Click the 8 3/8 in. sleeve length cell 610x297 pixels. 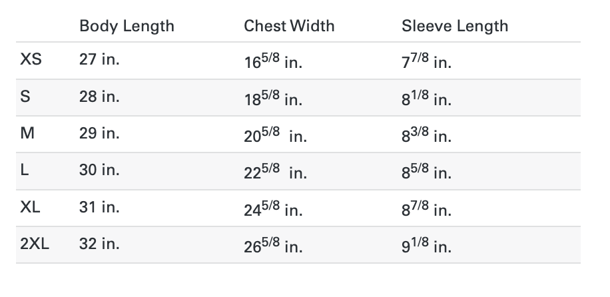point(426,135)
